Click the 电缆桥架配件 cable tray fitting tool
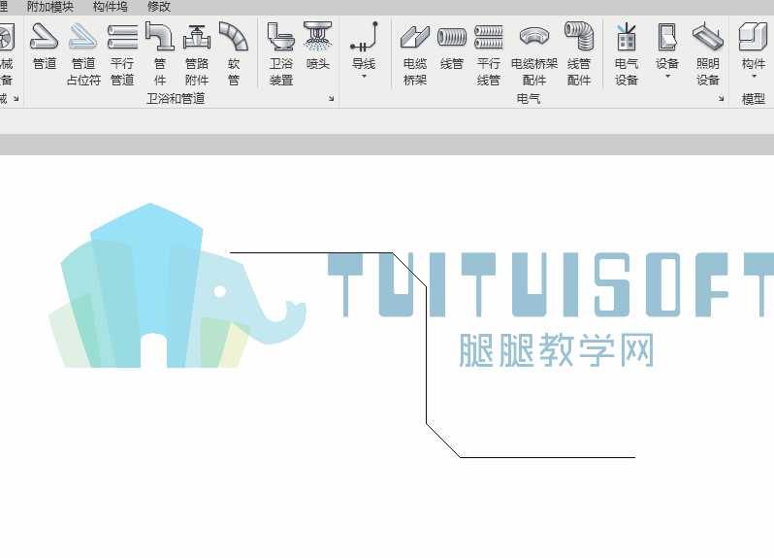This screenshot has width=774, height=558. point(534,53)
